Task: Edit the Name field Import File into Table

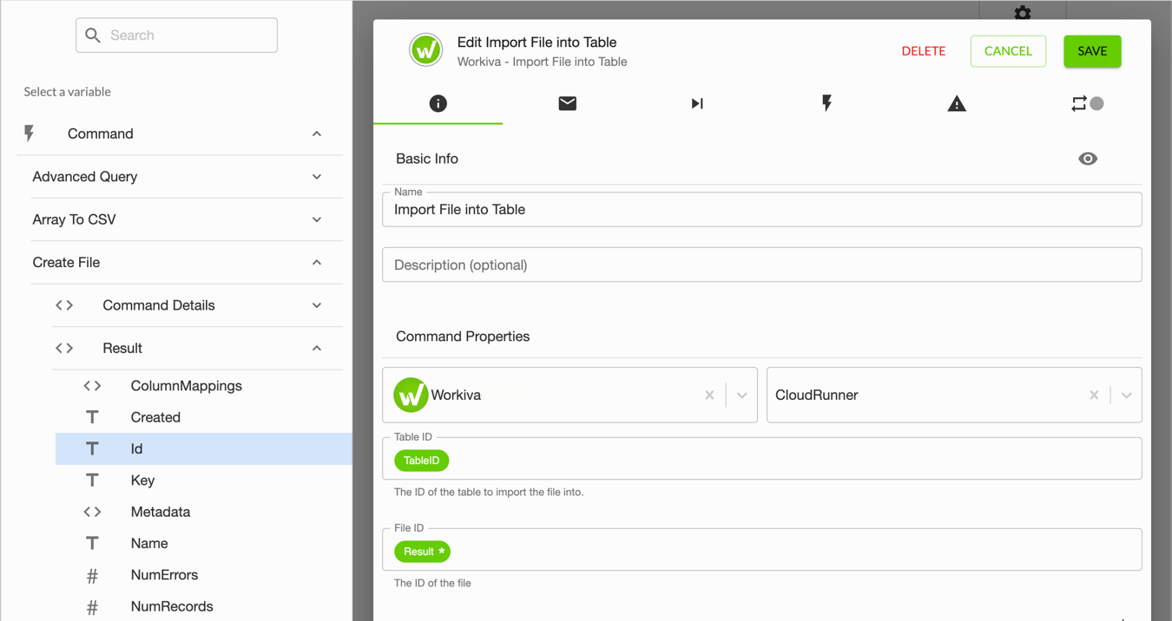Action: 762,210
